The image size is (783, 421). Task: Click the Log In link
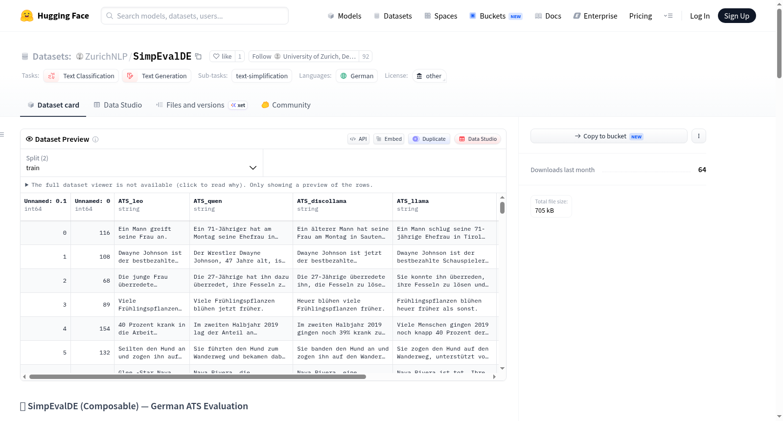coord(700,16)
